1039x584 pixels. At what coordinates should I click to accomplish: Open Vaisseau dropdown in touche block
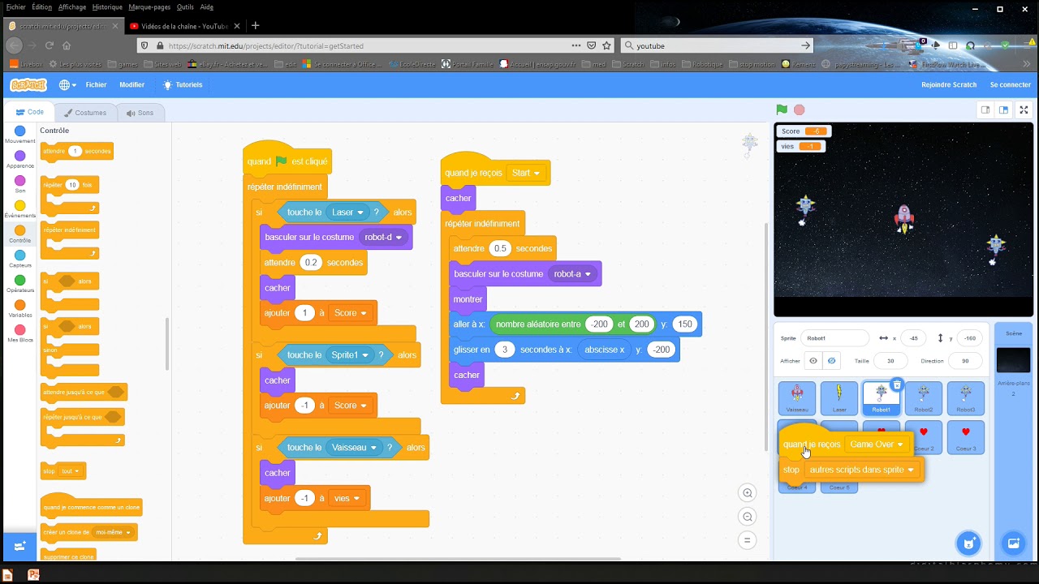(355, 447)
